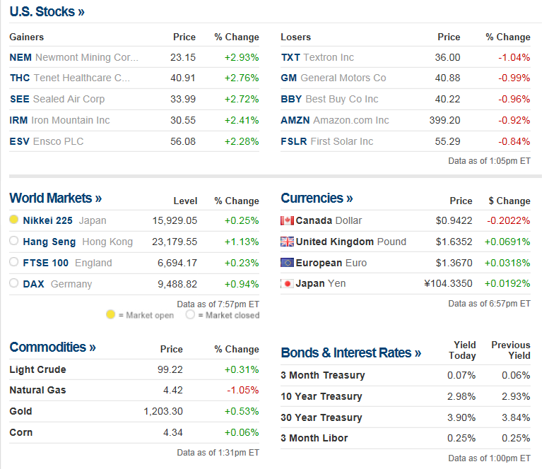Image resolution: width=549 pixels, height=469 pixels.
Task: Expand the Currencies section heading
Action: pyautogui.click(x=317, y=198)
